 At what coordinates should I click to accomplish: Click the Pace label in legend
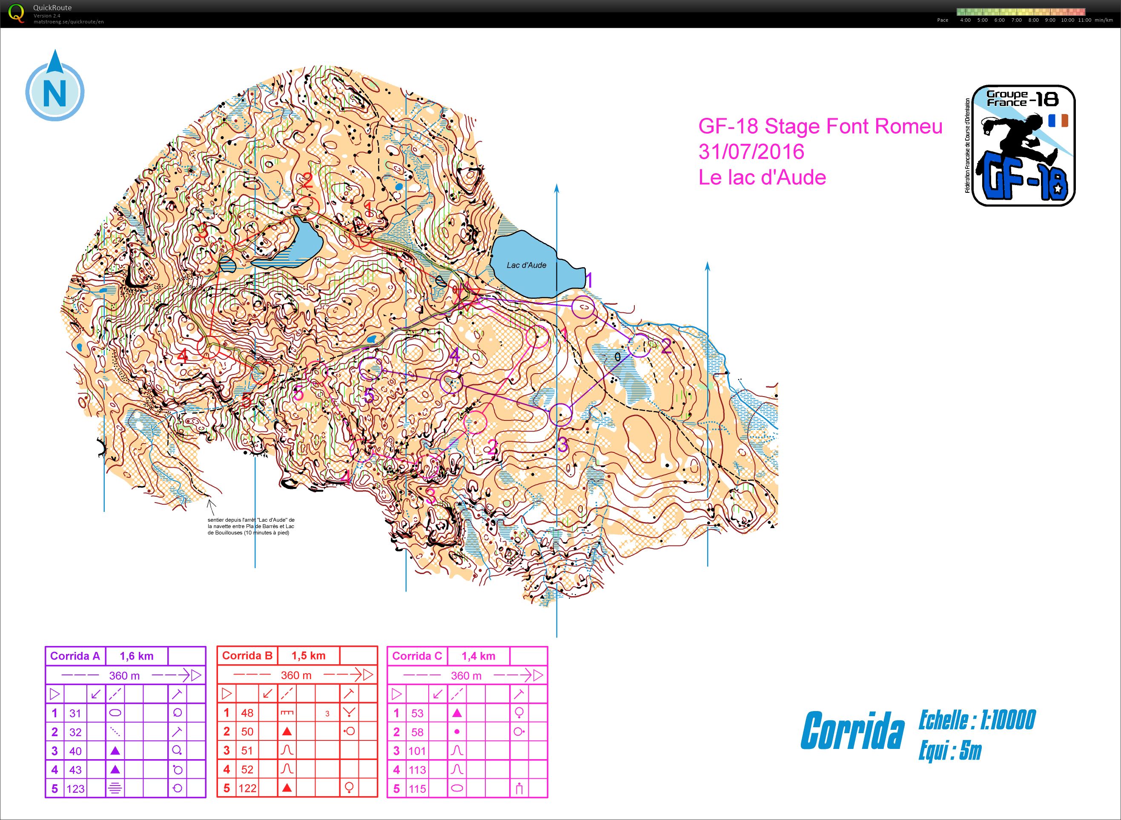942,20
